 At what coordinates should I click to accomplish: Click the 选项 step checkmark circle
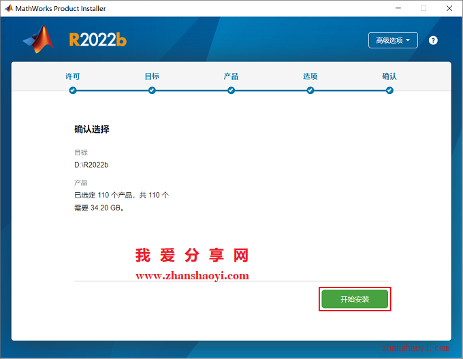point(310,91)
